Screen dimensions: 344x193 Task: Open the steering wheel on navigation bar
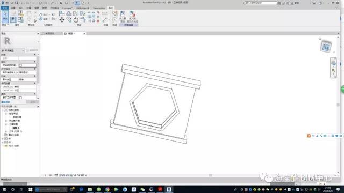click(333, 63)
